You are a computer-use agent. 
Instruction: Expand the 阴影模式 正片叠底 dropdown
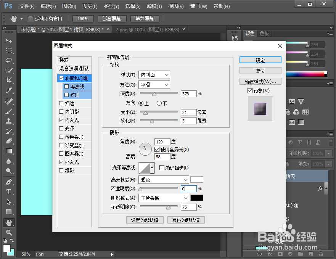164,198
